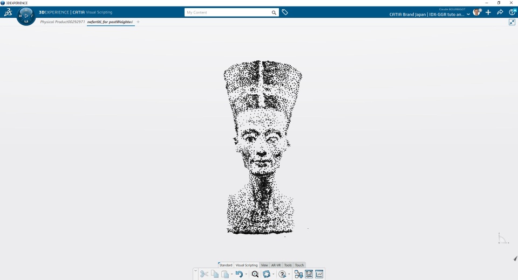
Task: Open the Update options dropdown arrow
Action: 273,275
